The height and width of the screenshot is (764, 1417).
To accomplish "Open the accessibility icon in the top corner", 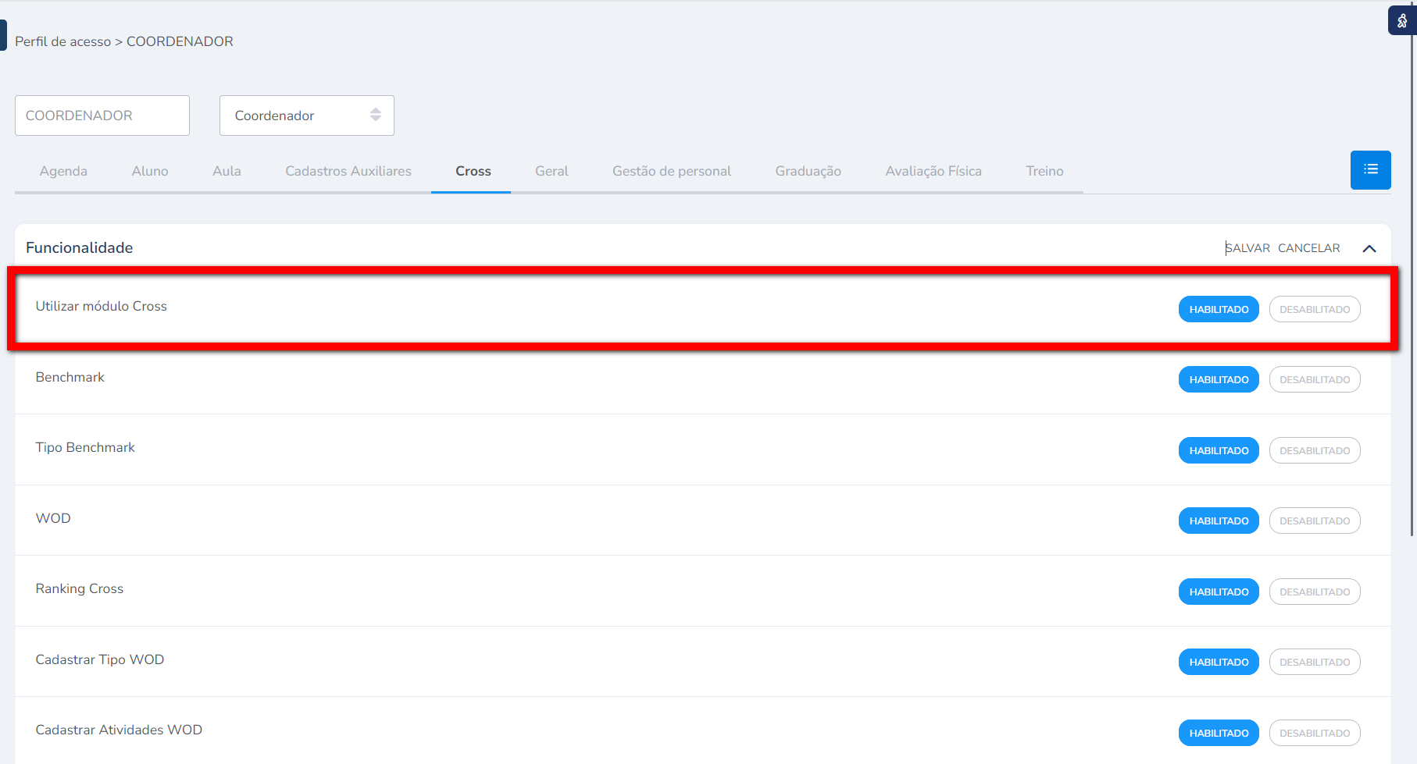I will (1401, 21).
